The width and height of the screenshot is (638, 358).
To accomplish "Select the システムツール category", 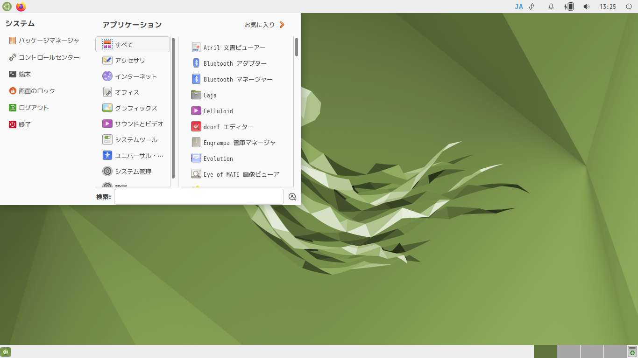I will [133, 139].
